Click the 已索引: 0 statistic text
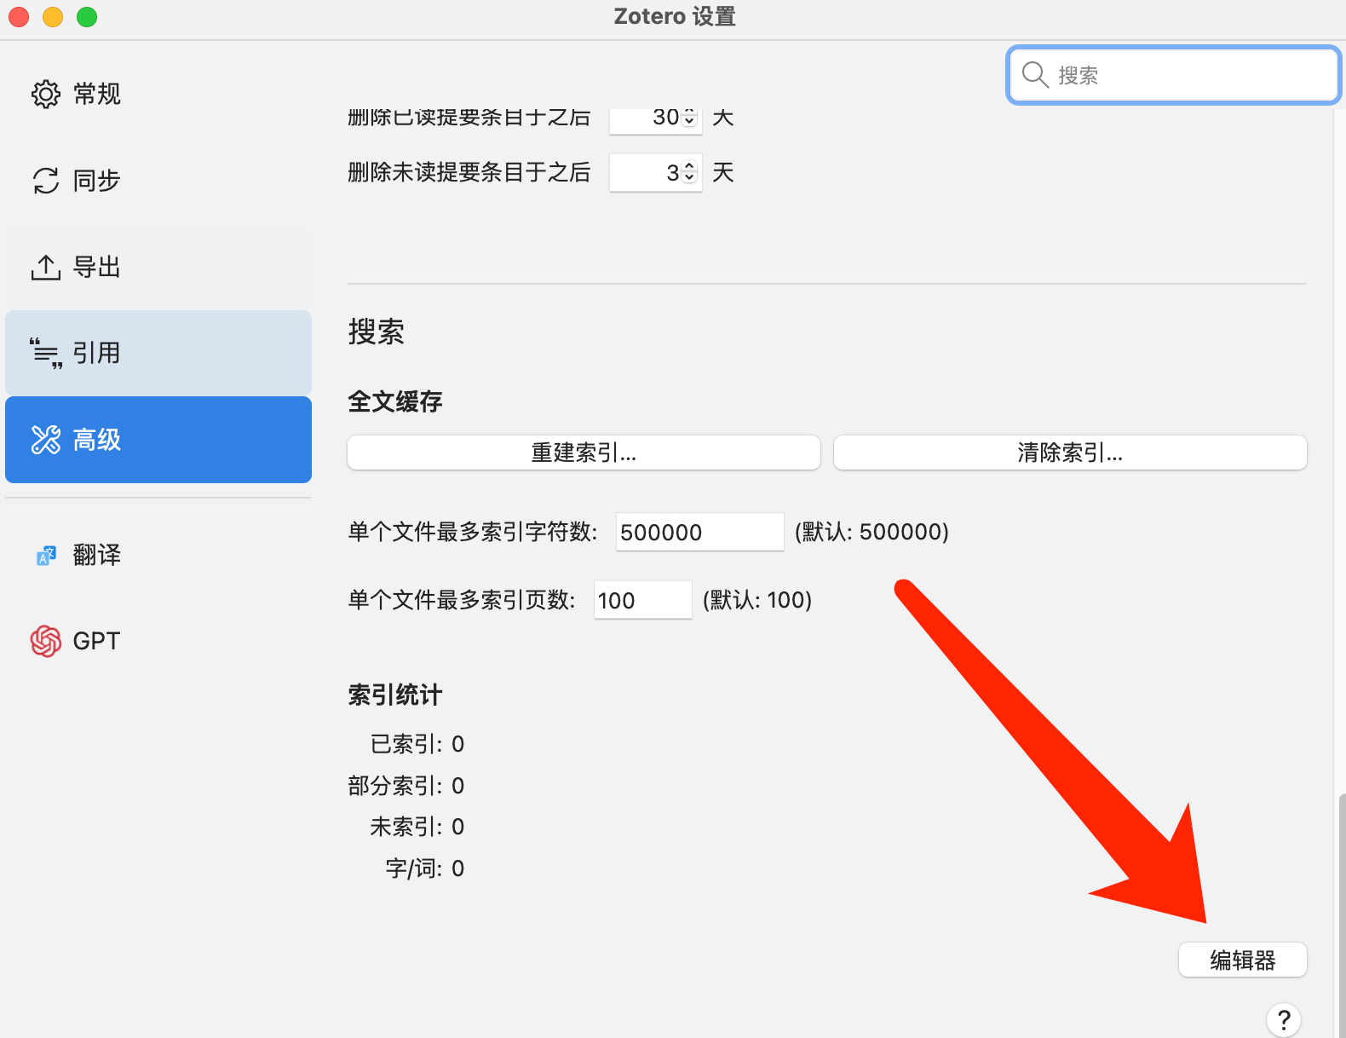This screenshot has width=1346, height=1038. [417, 744]
